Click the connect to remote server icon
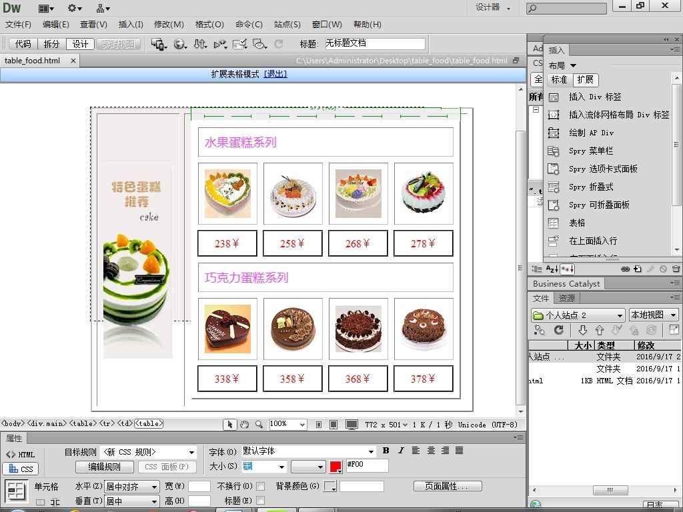 click(x=540, y=330)
